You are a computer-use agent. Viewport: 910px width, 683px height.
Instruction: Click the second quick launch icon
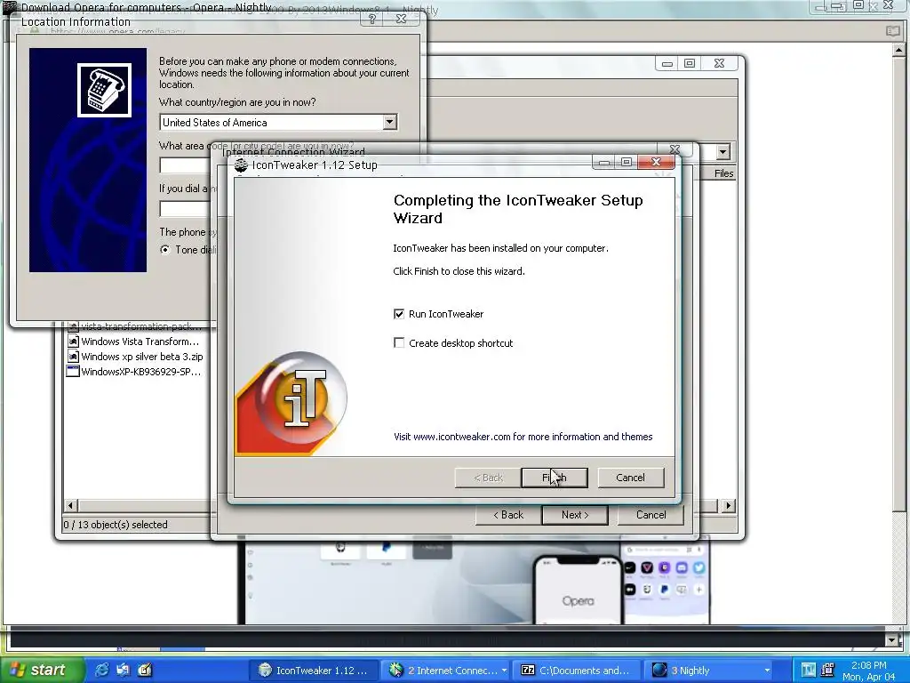[123, 670]
